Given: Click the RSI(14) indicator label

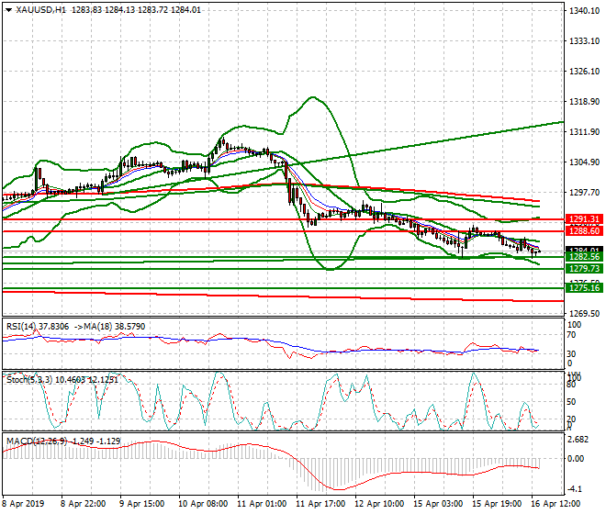Looking at the screenshot, I should point(23,325).
